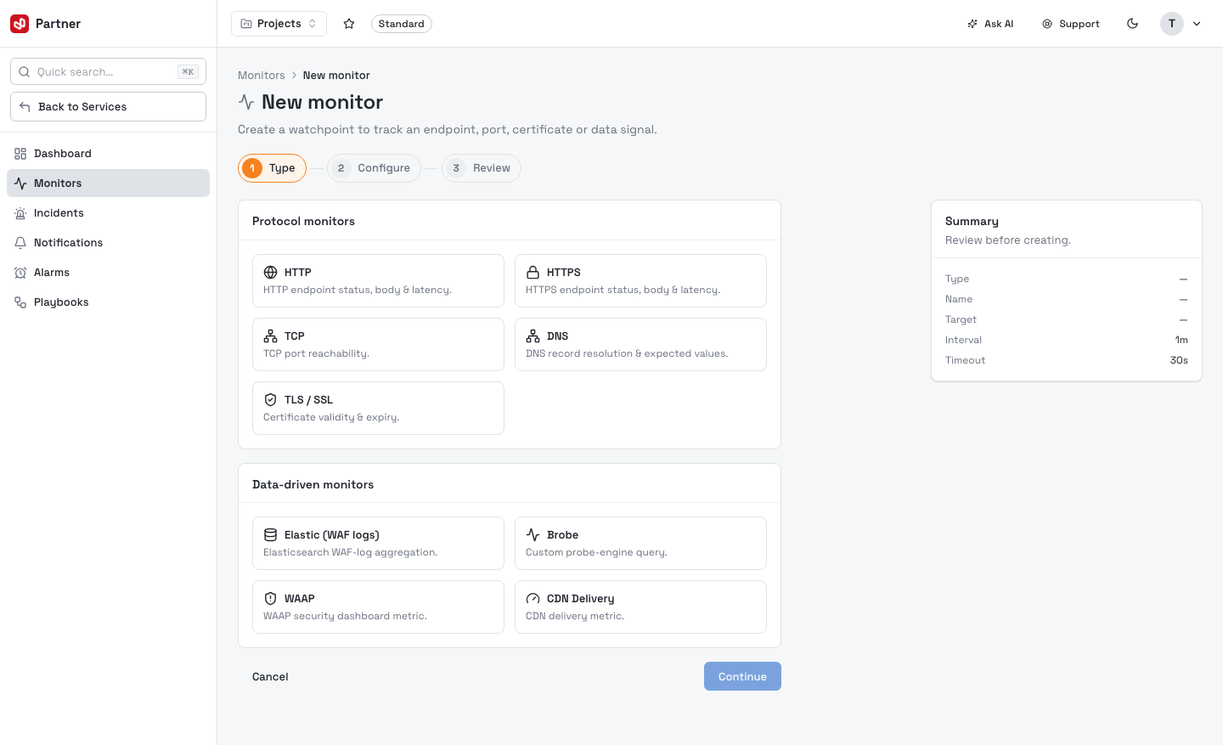Click the Partner logo icon
This screenshot has width=1223, height=745.
20,24
